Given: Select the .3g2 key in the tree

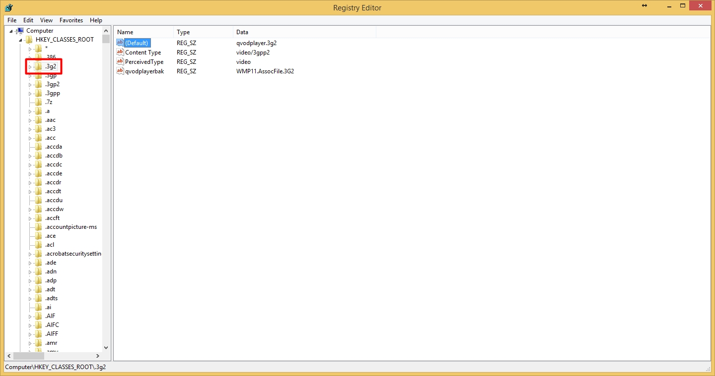Looking at the screenshot, I should 51,66.
